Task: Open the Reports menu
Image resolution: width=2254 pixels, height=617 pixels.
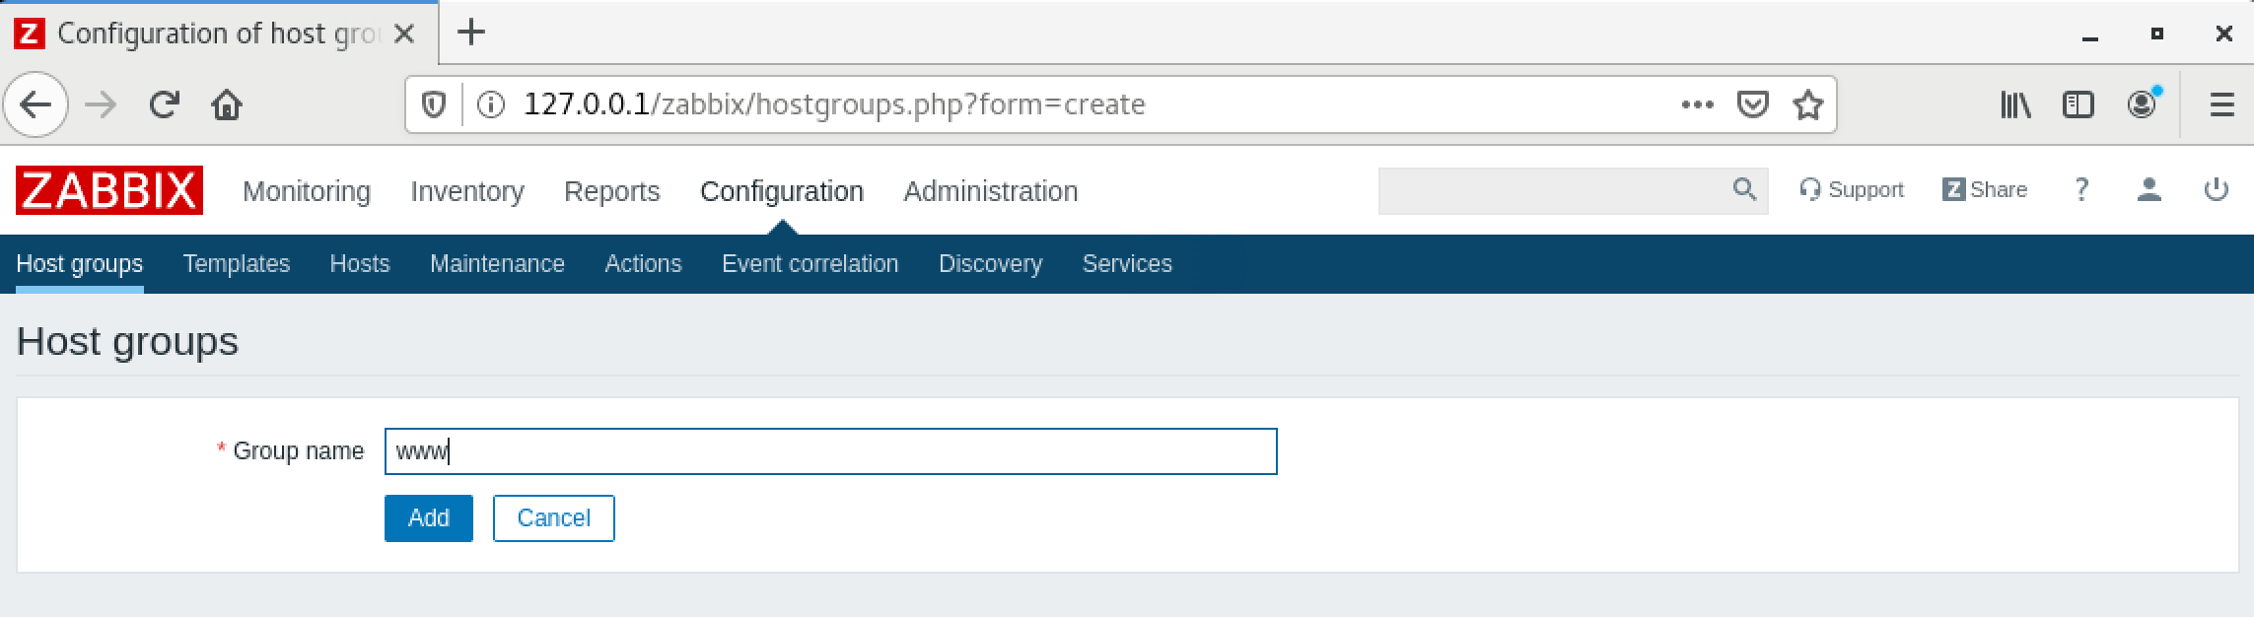Action: (x=611, y=191)
